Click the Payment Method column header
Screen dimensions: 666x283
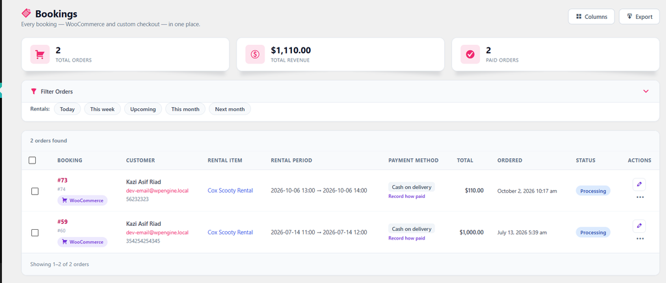[413, 160]
